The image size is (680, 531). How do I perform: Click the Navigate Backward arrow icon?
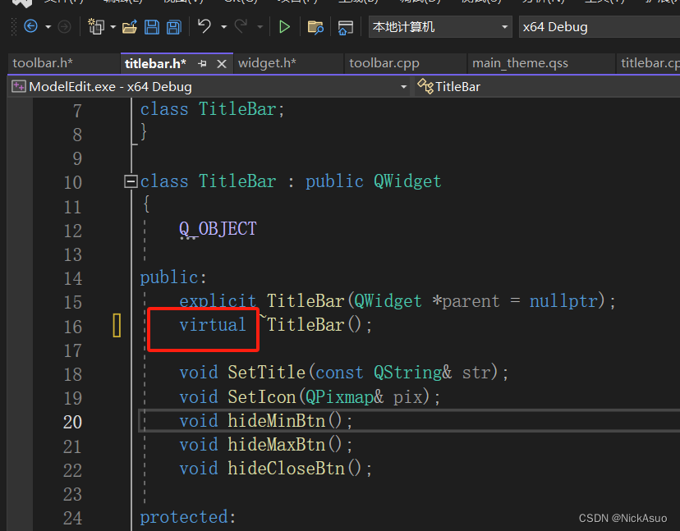30,26
